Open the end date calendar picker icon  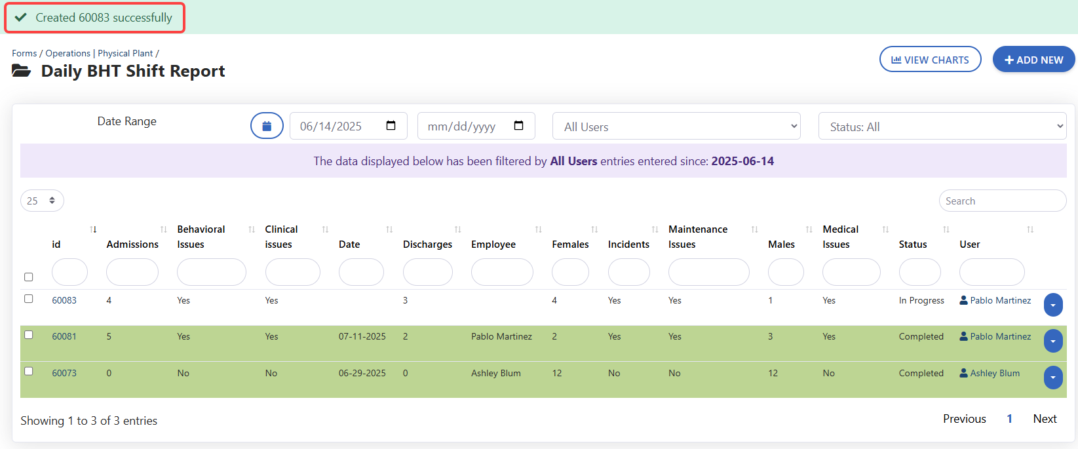coord(518,126)
